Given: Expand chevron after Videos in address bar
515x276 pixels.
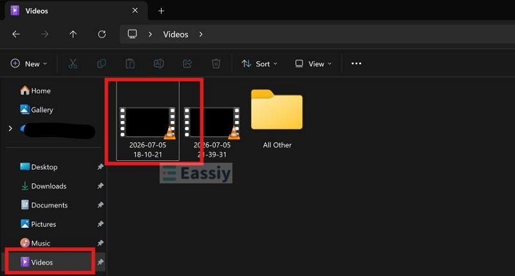Looking at the screenshot, I should (x=201, y=34).
